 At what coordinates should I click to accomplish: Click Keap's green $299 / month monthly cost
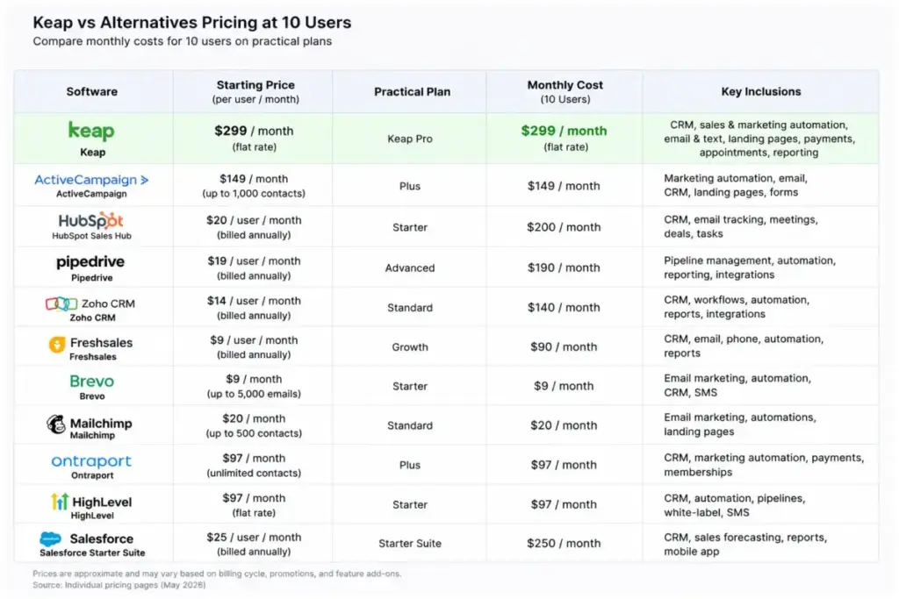pyautogui.click(x=565, y=132)
